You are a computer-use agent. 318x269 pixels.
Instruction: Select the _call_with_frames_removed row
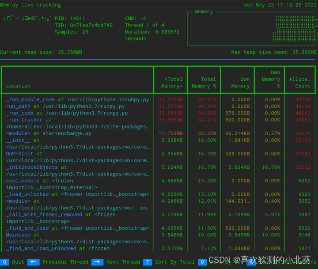coord(158,218)
